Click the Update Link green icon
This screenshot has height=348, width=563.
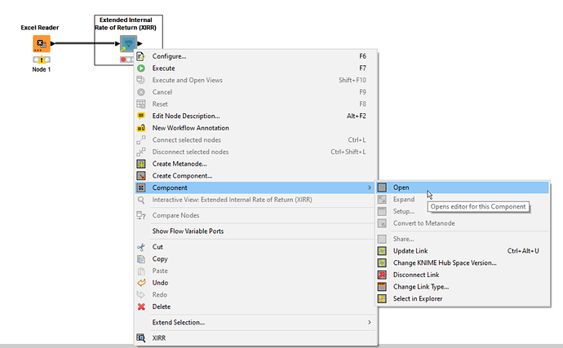pos(382,251)
